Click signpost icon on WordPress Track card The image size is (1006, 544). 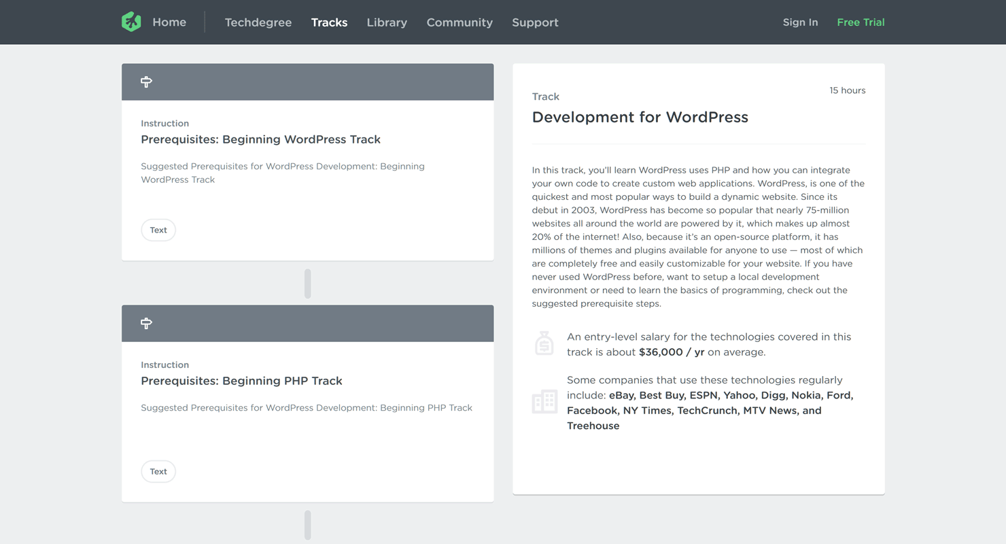[x=146, y=82]
